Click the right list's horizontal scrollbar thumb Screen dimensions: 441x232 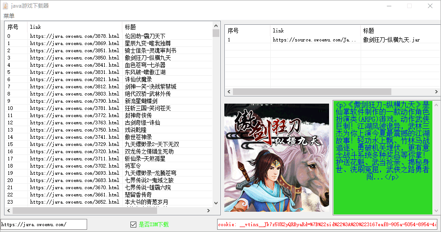312,92
